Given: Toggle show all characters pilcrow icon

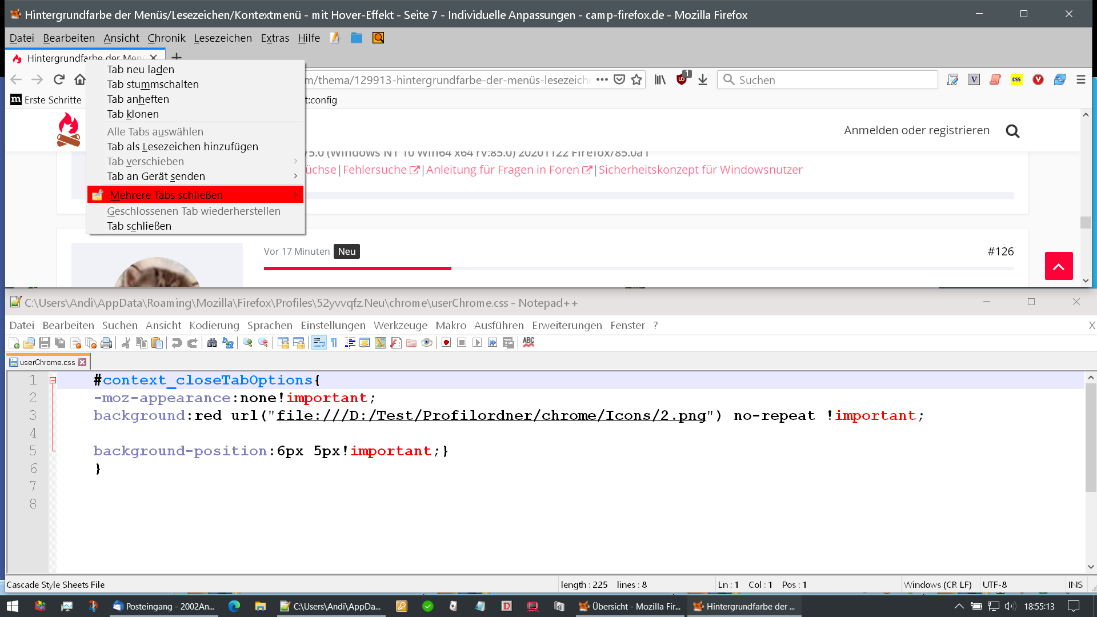Looking at the screenshot, I should click(x=334, y=343).
